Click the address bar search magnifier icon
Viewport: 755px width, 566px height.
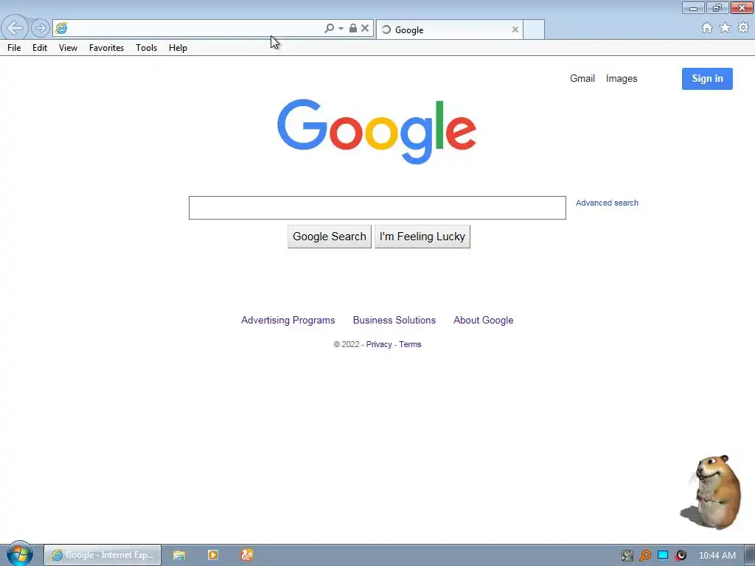(x=329, y=29)
